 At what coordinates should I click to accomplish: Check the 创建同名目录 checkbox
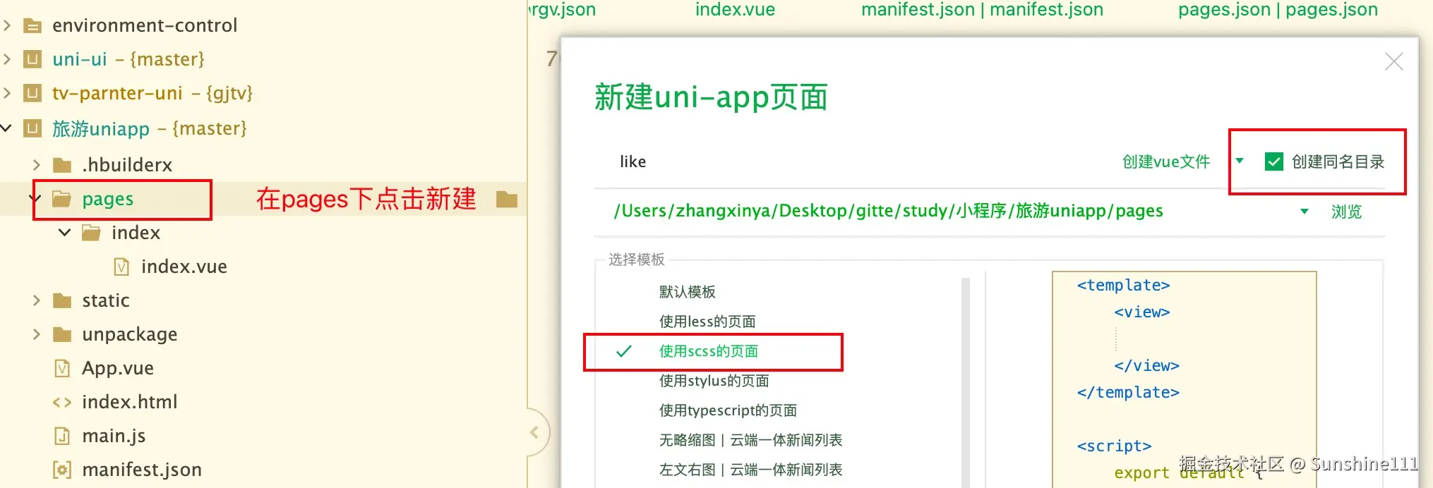click(x=1273, y=161)
